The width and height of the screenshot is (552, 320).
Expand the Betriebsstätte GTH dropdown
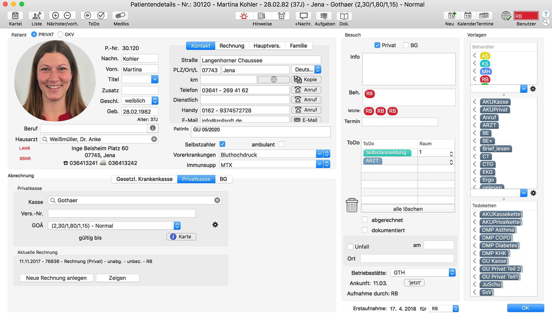tap(452, 273)
